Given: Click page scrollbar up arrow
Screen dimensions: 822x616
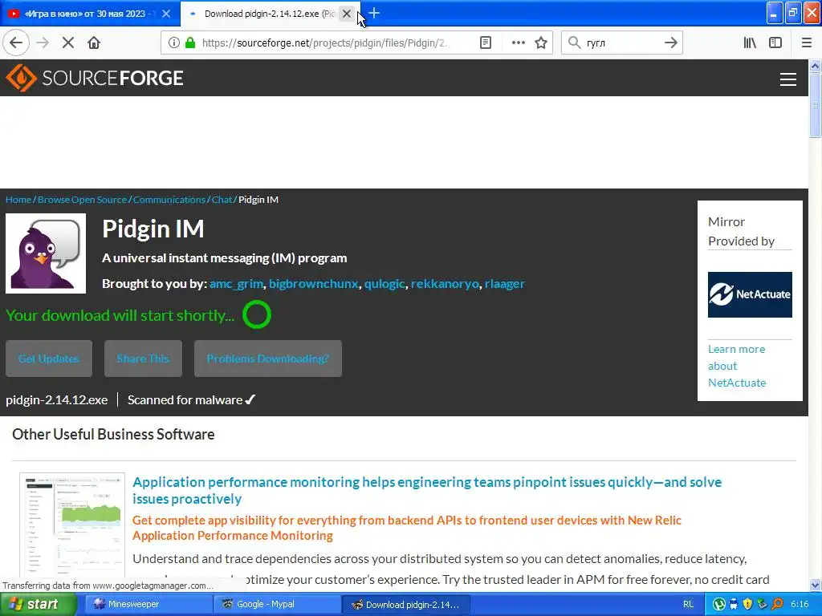Looking at the screenshot, I should (815, 66).
